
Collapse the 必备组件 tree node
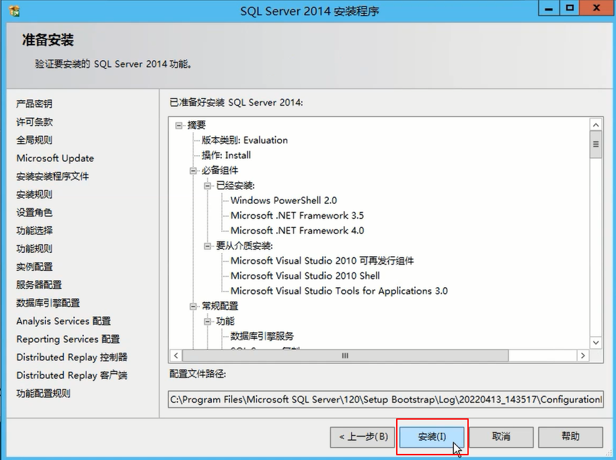[x=193, y=171]
